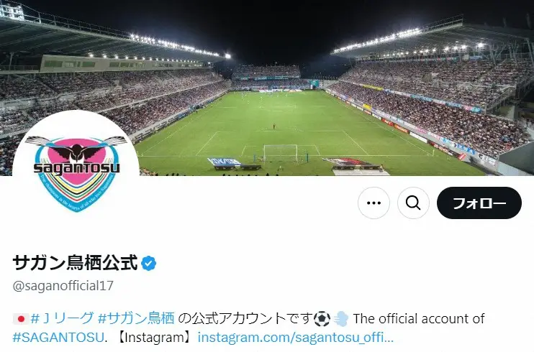The width and height of the screenshot is (534, 352).
Task: Click the magnifier search profile icon
Action: click(413, 203)
